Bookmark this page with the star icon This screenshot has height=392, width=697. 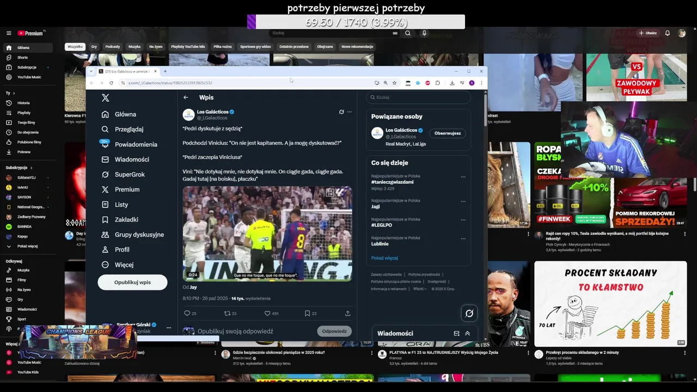pyautogui.click(x=394, y=83)
